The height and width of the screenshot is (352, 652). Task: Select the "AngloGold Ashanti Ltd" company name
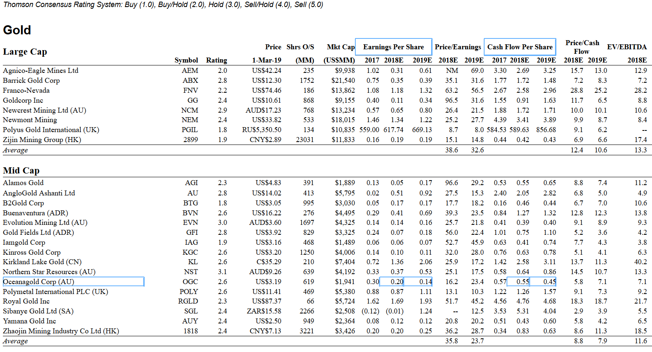pos(39,193)
